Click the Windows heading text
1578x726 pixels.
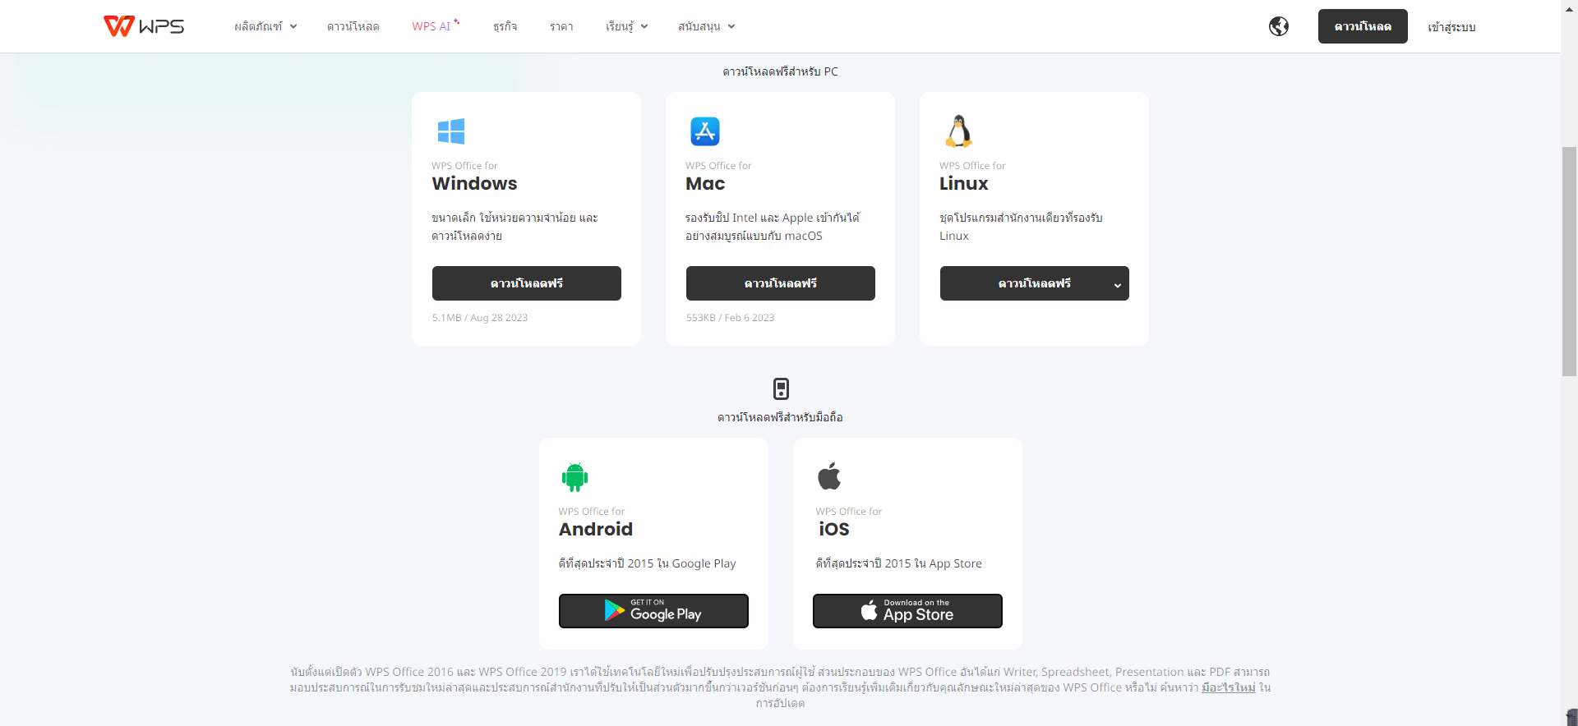point(475,183)
